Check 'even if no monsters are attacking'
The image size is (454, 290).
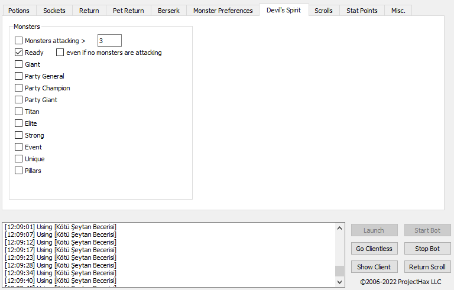60,53
